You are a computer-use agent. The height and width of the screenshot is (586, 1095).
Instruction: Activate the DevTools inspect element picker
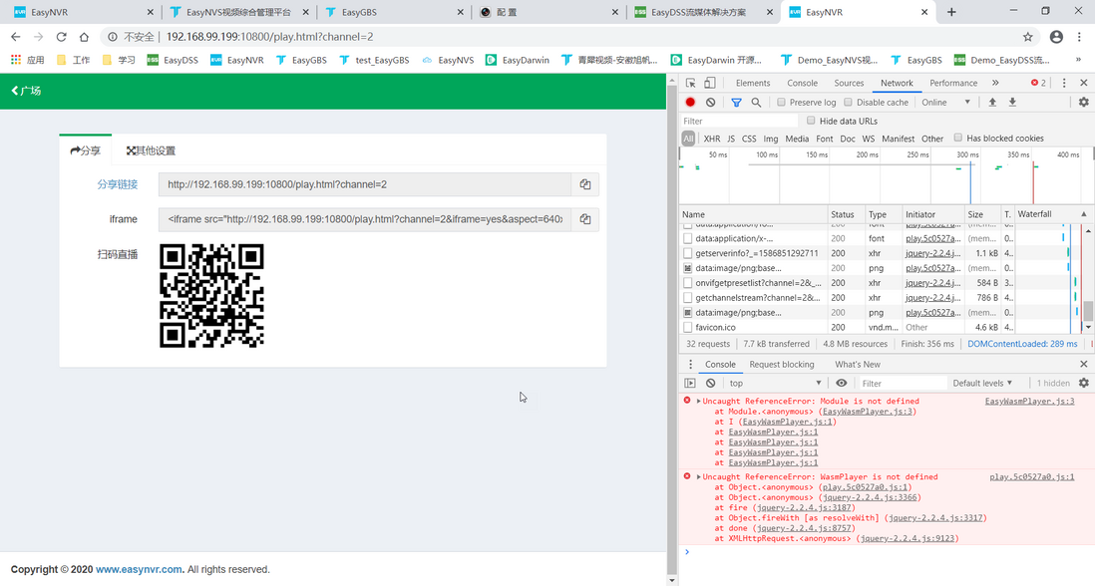click(x=691, y=83)
